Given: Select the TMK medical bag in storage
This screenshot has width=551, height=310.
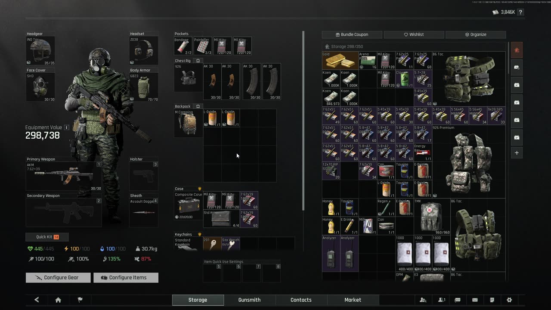Looking at the screenshot, I should click(431, 217).
